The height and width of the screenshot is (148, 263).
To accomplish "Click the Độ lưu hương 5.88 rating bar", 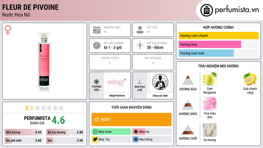I will [x=65, y=132].
